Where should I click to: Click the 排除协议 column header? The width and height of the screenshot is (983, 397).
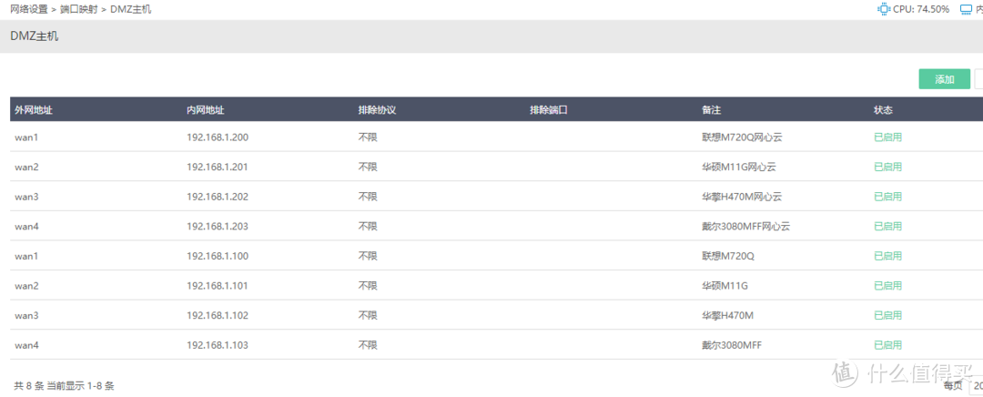pyautogui.click(x=377, y=110)
